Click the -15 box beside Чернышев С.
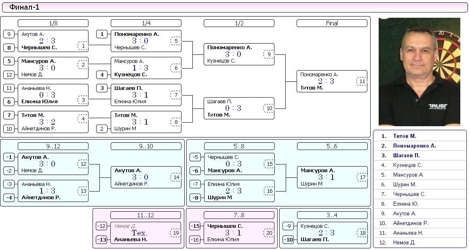Image resolution: width=470 pixels, height=250 pixels. pyautogui.click(x=195, y=226)
